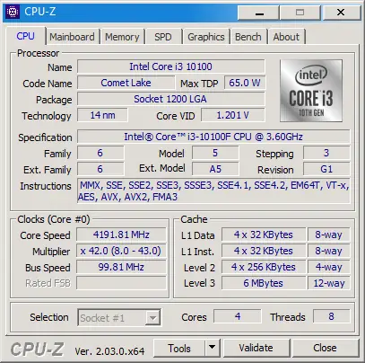Click the Core Speed value '4191.81 MHz'
The width and height of the screenshot is (365, 363).
[121, 235]
